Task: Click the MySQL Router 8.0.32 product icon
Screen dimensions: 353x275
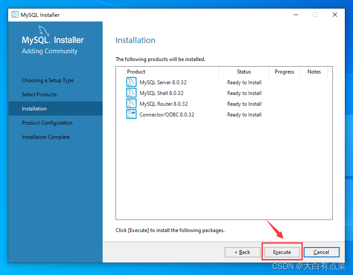Action: click(x=131, y=104)
